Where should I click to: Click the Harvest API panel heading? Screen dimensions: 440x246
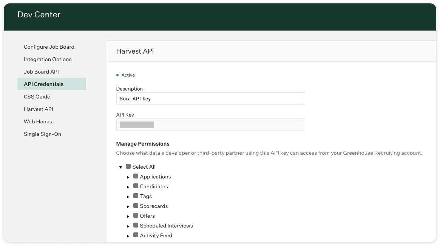(x=135, y=51)
